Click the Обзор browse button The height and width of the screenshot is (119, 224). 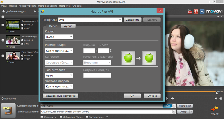pyautogui.click(x=183, y=112)
